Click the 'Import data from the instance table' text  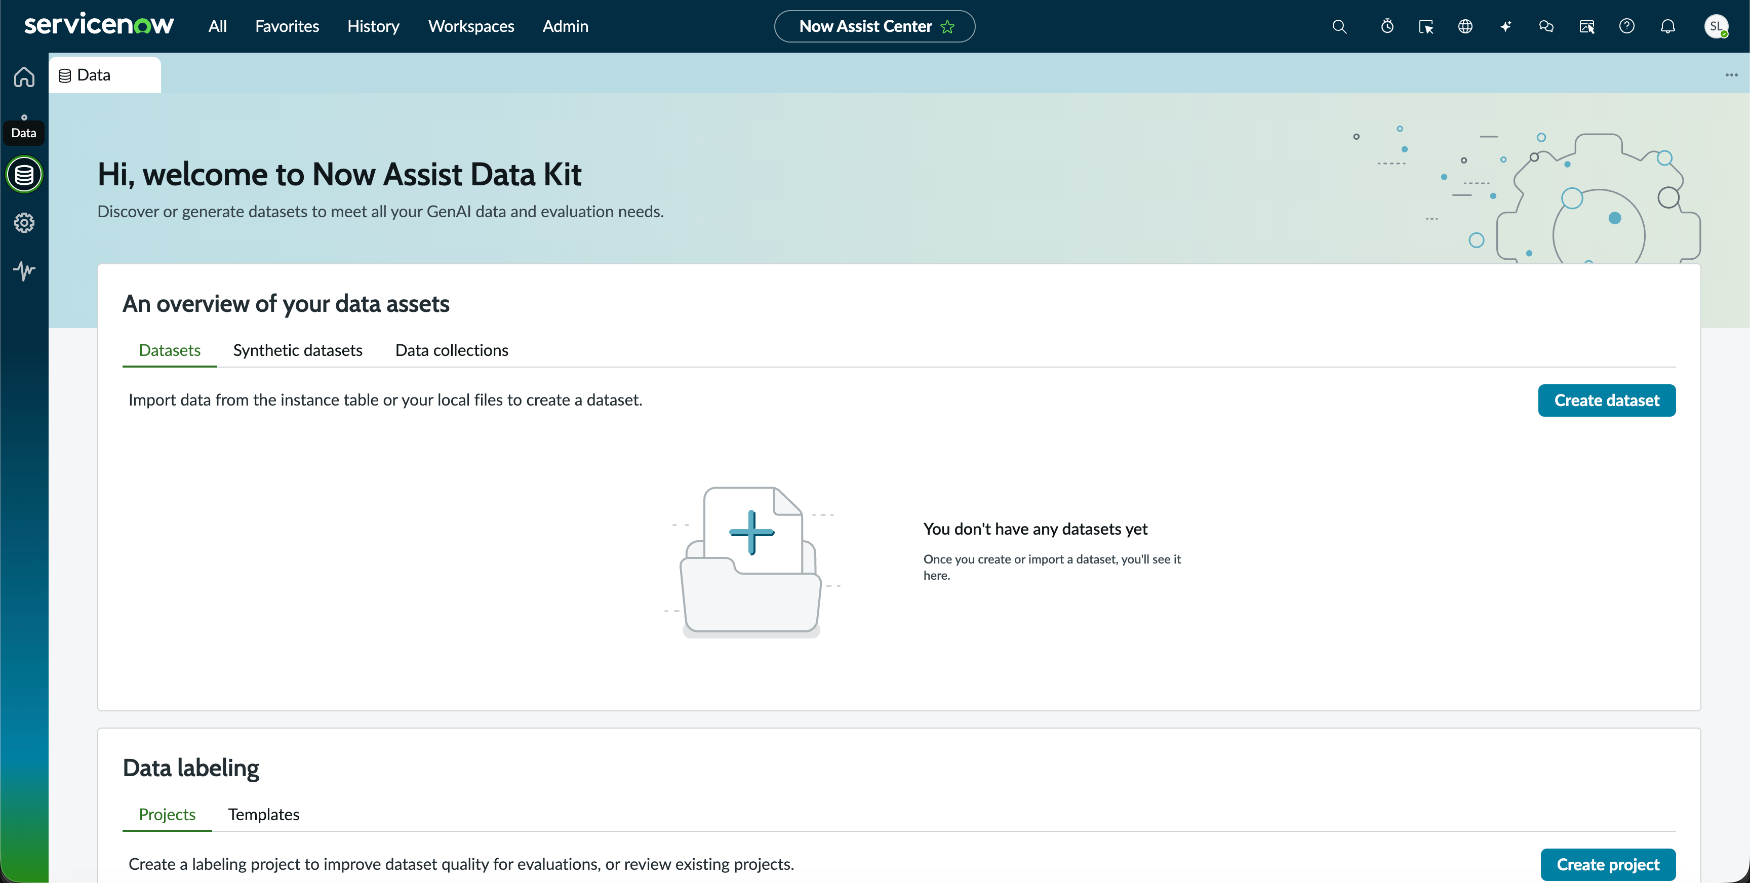(x=385, y=400)
